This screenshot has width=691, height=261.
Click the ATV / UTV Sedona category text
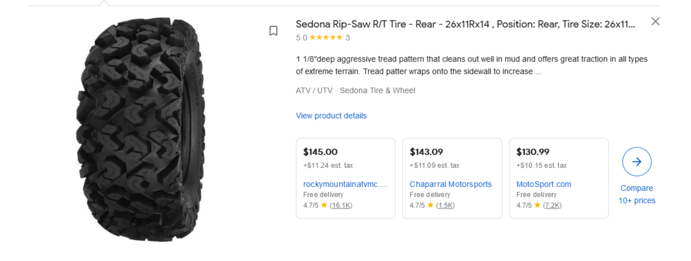pos(355,90)
